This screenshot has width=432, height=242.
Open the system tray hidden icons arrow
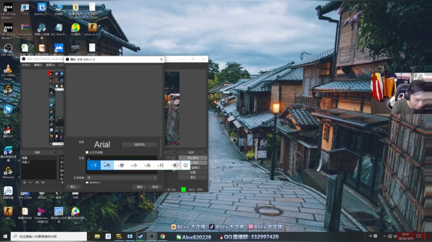(385, 237)
